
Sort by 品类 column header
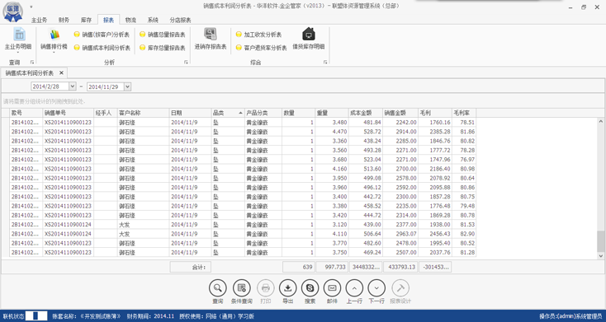point(228,113)
